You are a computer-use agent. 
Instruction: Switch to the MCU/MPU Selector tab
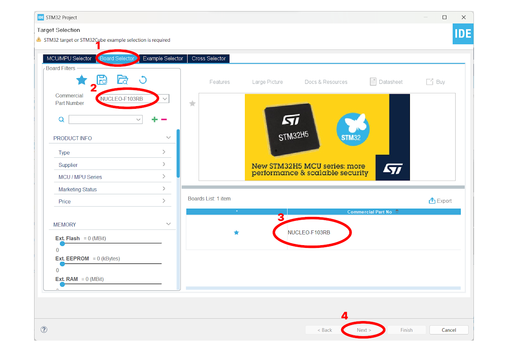click(x=69, y=58)
